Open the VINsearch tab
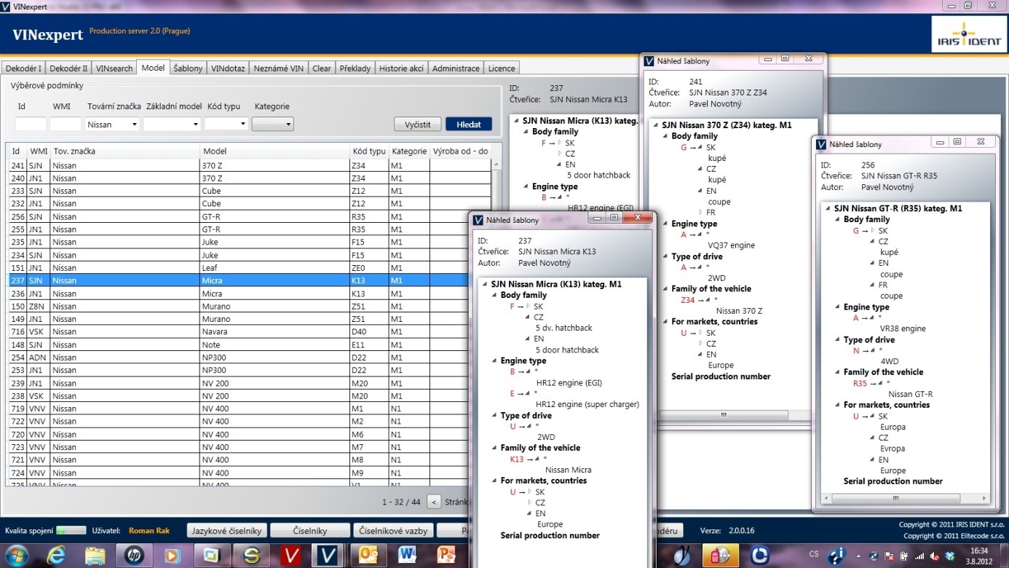 (x=114, y=68)
